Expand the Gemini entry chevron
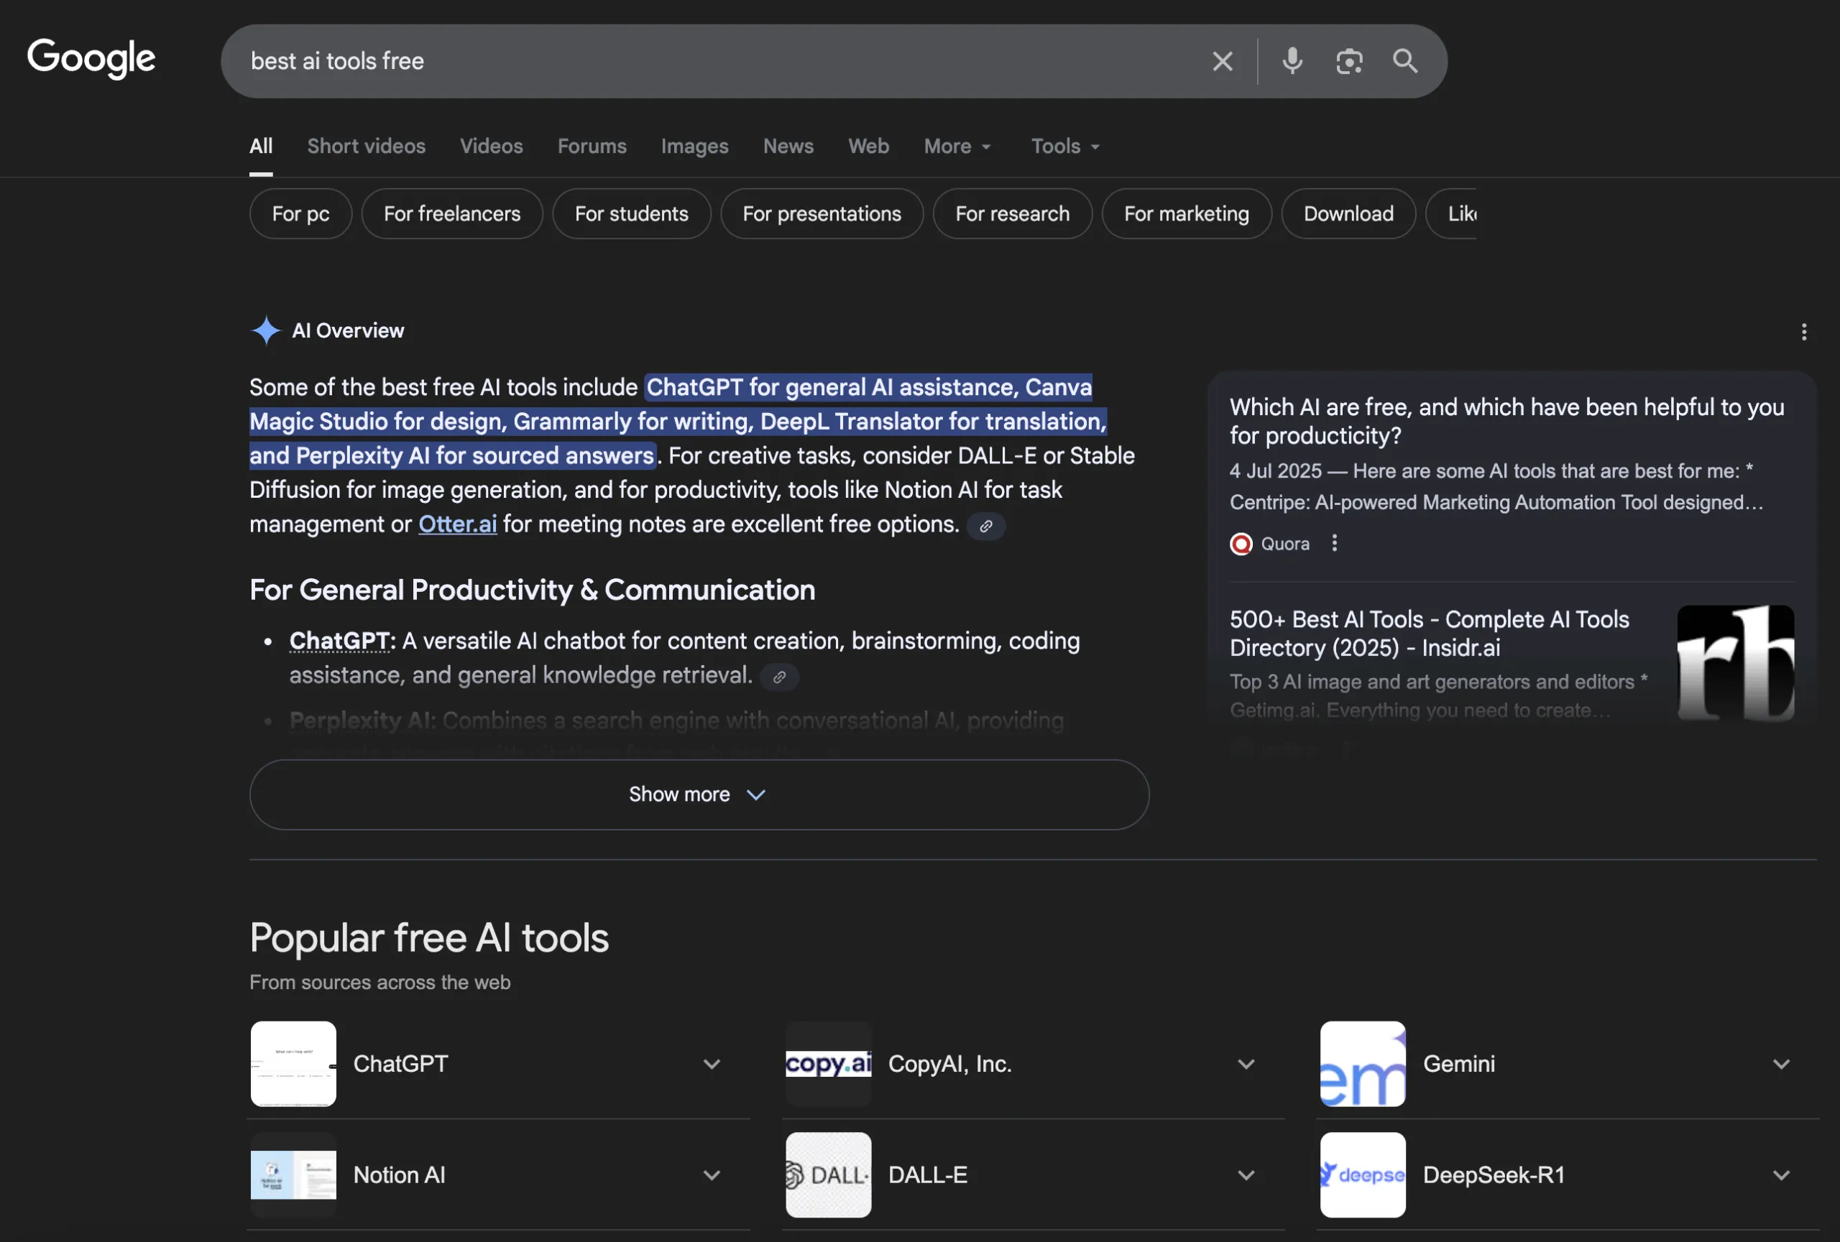1840x1242 pixels. [x=1780, y=1065]
